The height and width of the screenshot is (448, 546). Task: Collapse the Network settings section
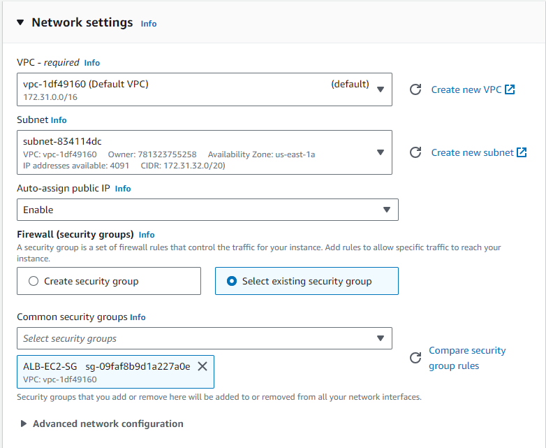(20, 22)
